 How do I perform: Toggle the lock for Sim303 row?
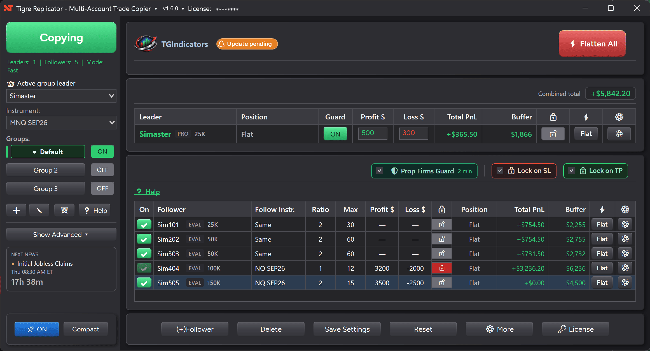(442, 253)
